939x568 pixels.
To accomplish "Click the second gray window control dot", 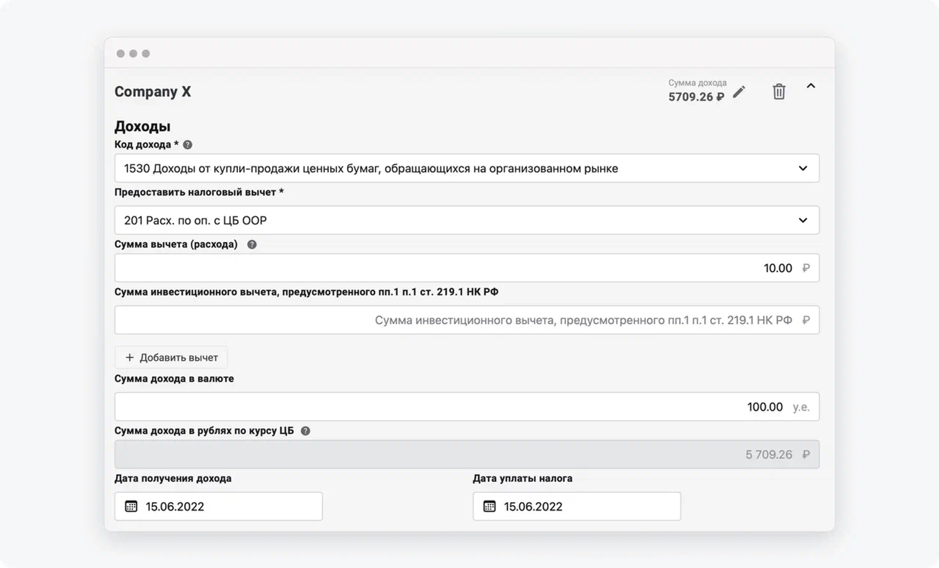I will [133, 54].
